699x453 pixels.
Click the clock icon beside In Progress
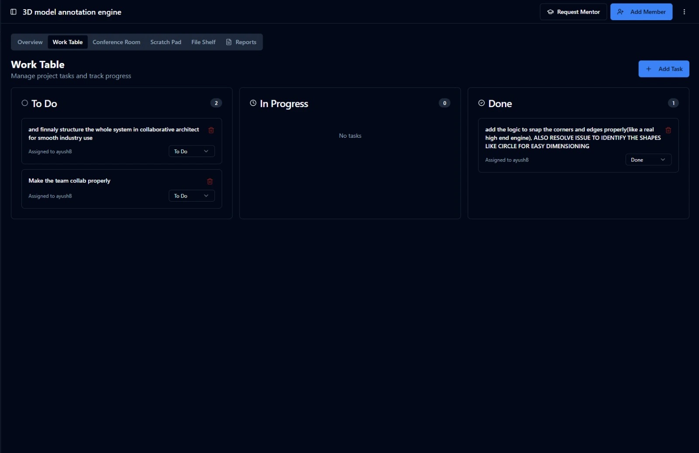pos(253,103)
